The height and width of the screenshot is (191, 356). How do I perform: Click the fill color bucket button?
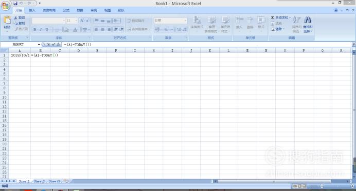[66, 29]
